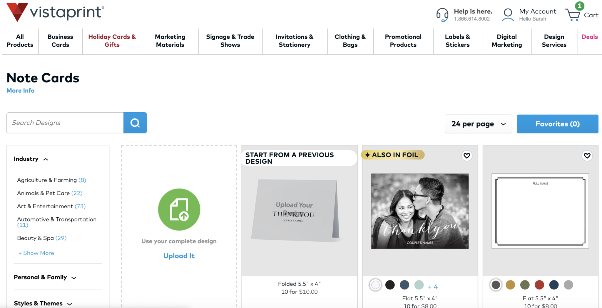This screenshot has height=308, width=602.
Task: Click the green upload design icon
Action: pyautogui.click(x=179, y=209)
